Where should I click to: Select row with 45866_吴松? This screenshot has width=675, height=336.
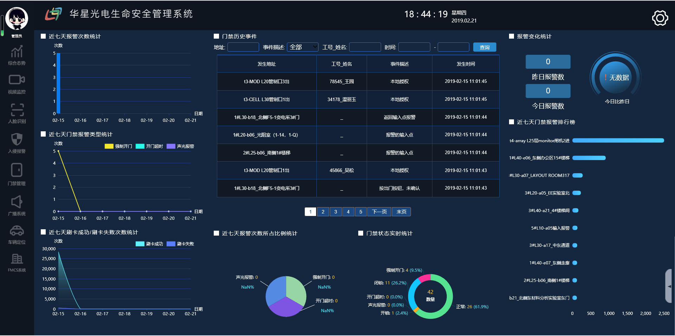pyautogui.click(x=358, y=170)
